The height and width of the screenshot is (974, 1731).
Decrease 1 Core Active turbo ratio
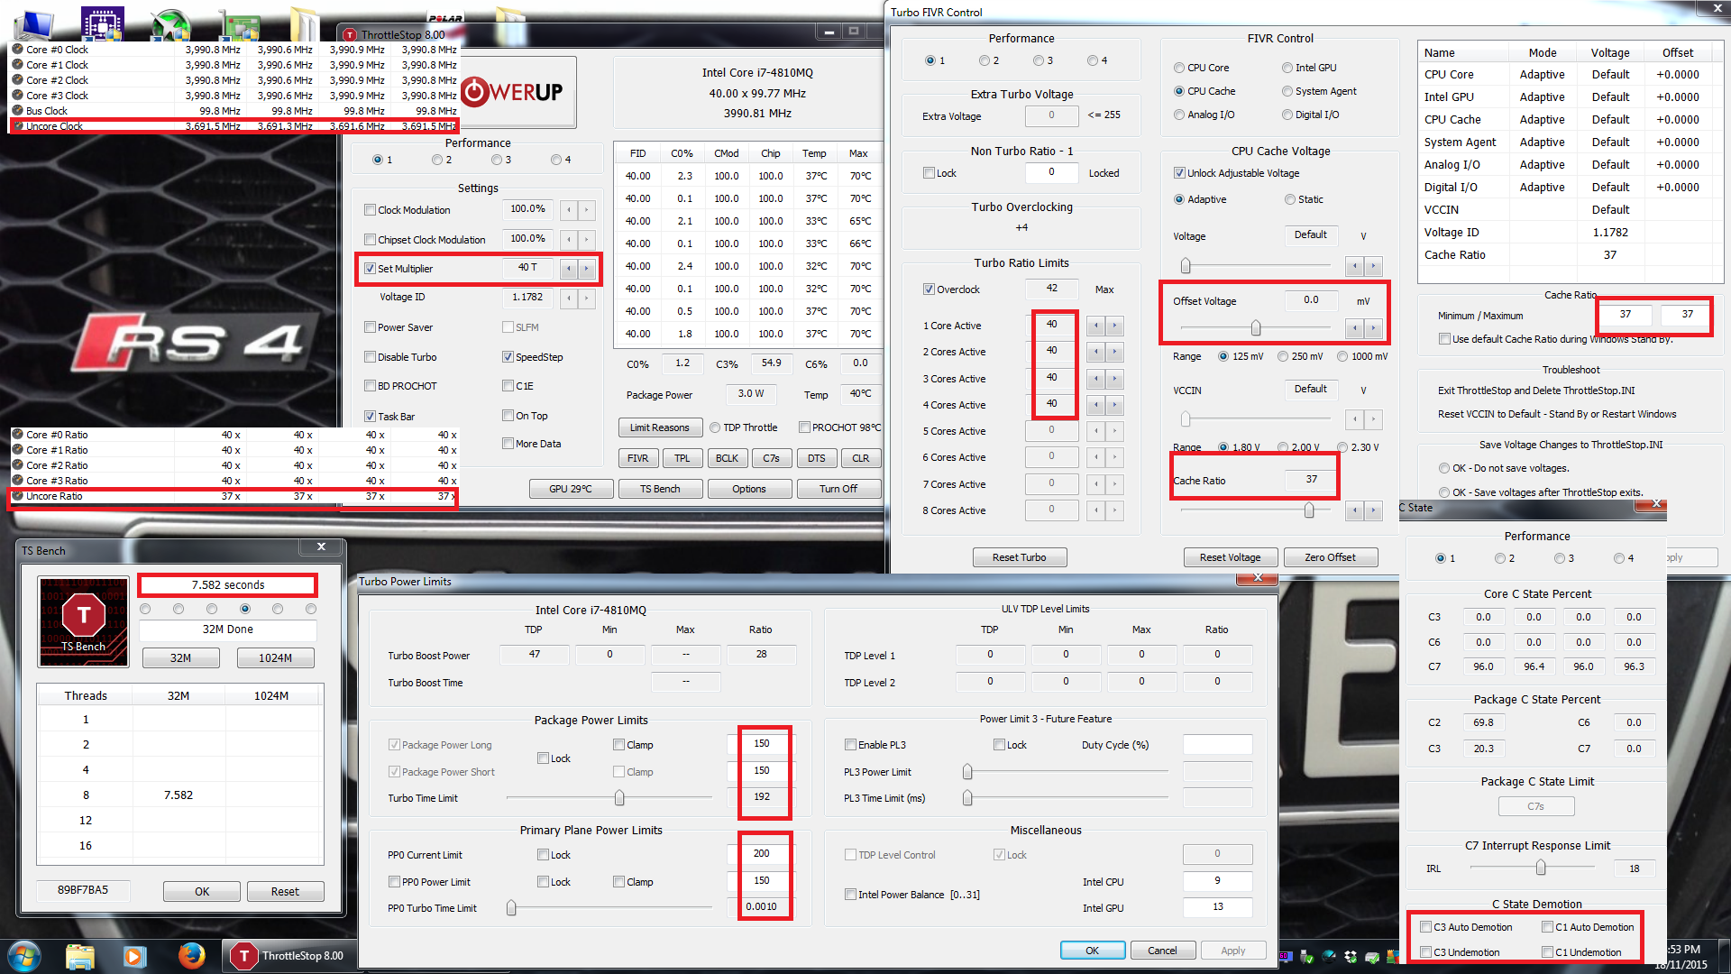click(1096, 326)
